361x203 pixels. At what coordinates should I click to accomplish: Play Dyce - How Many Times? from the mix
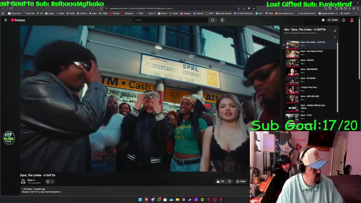point(310,53)
